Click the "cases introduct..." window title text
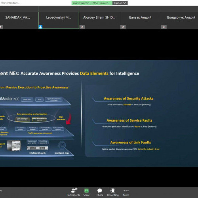Image resolution: width=198 pixels, height=198 pixels. (10, 3)
